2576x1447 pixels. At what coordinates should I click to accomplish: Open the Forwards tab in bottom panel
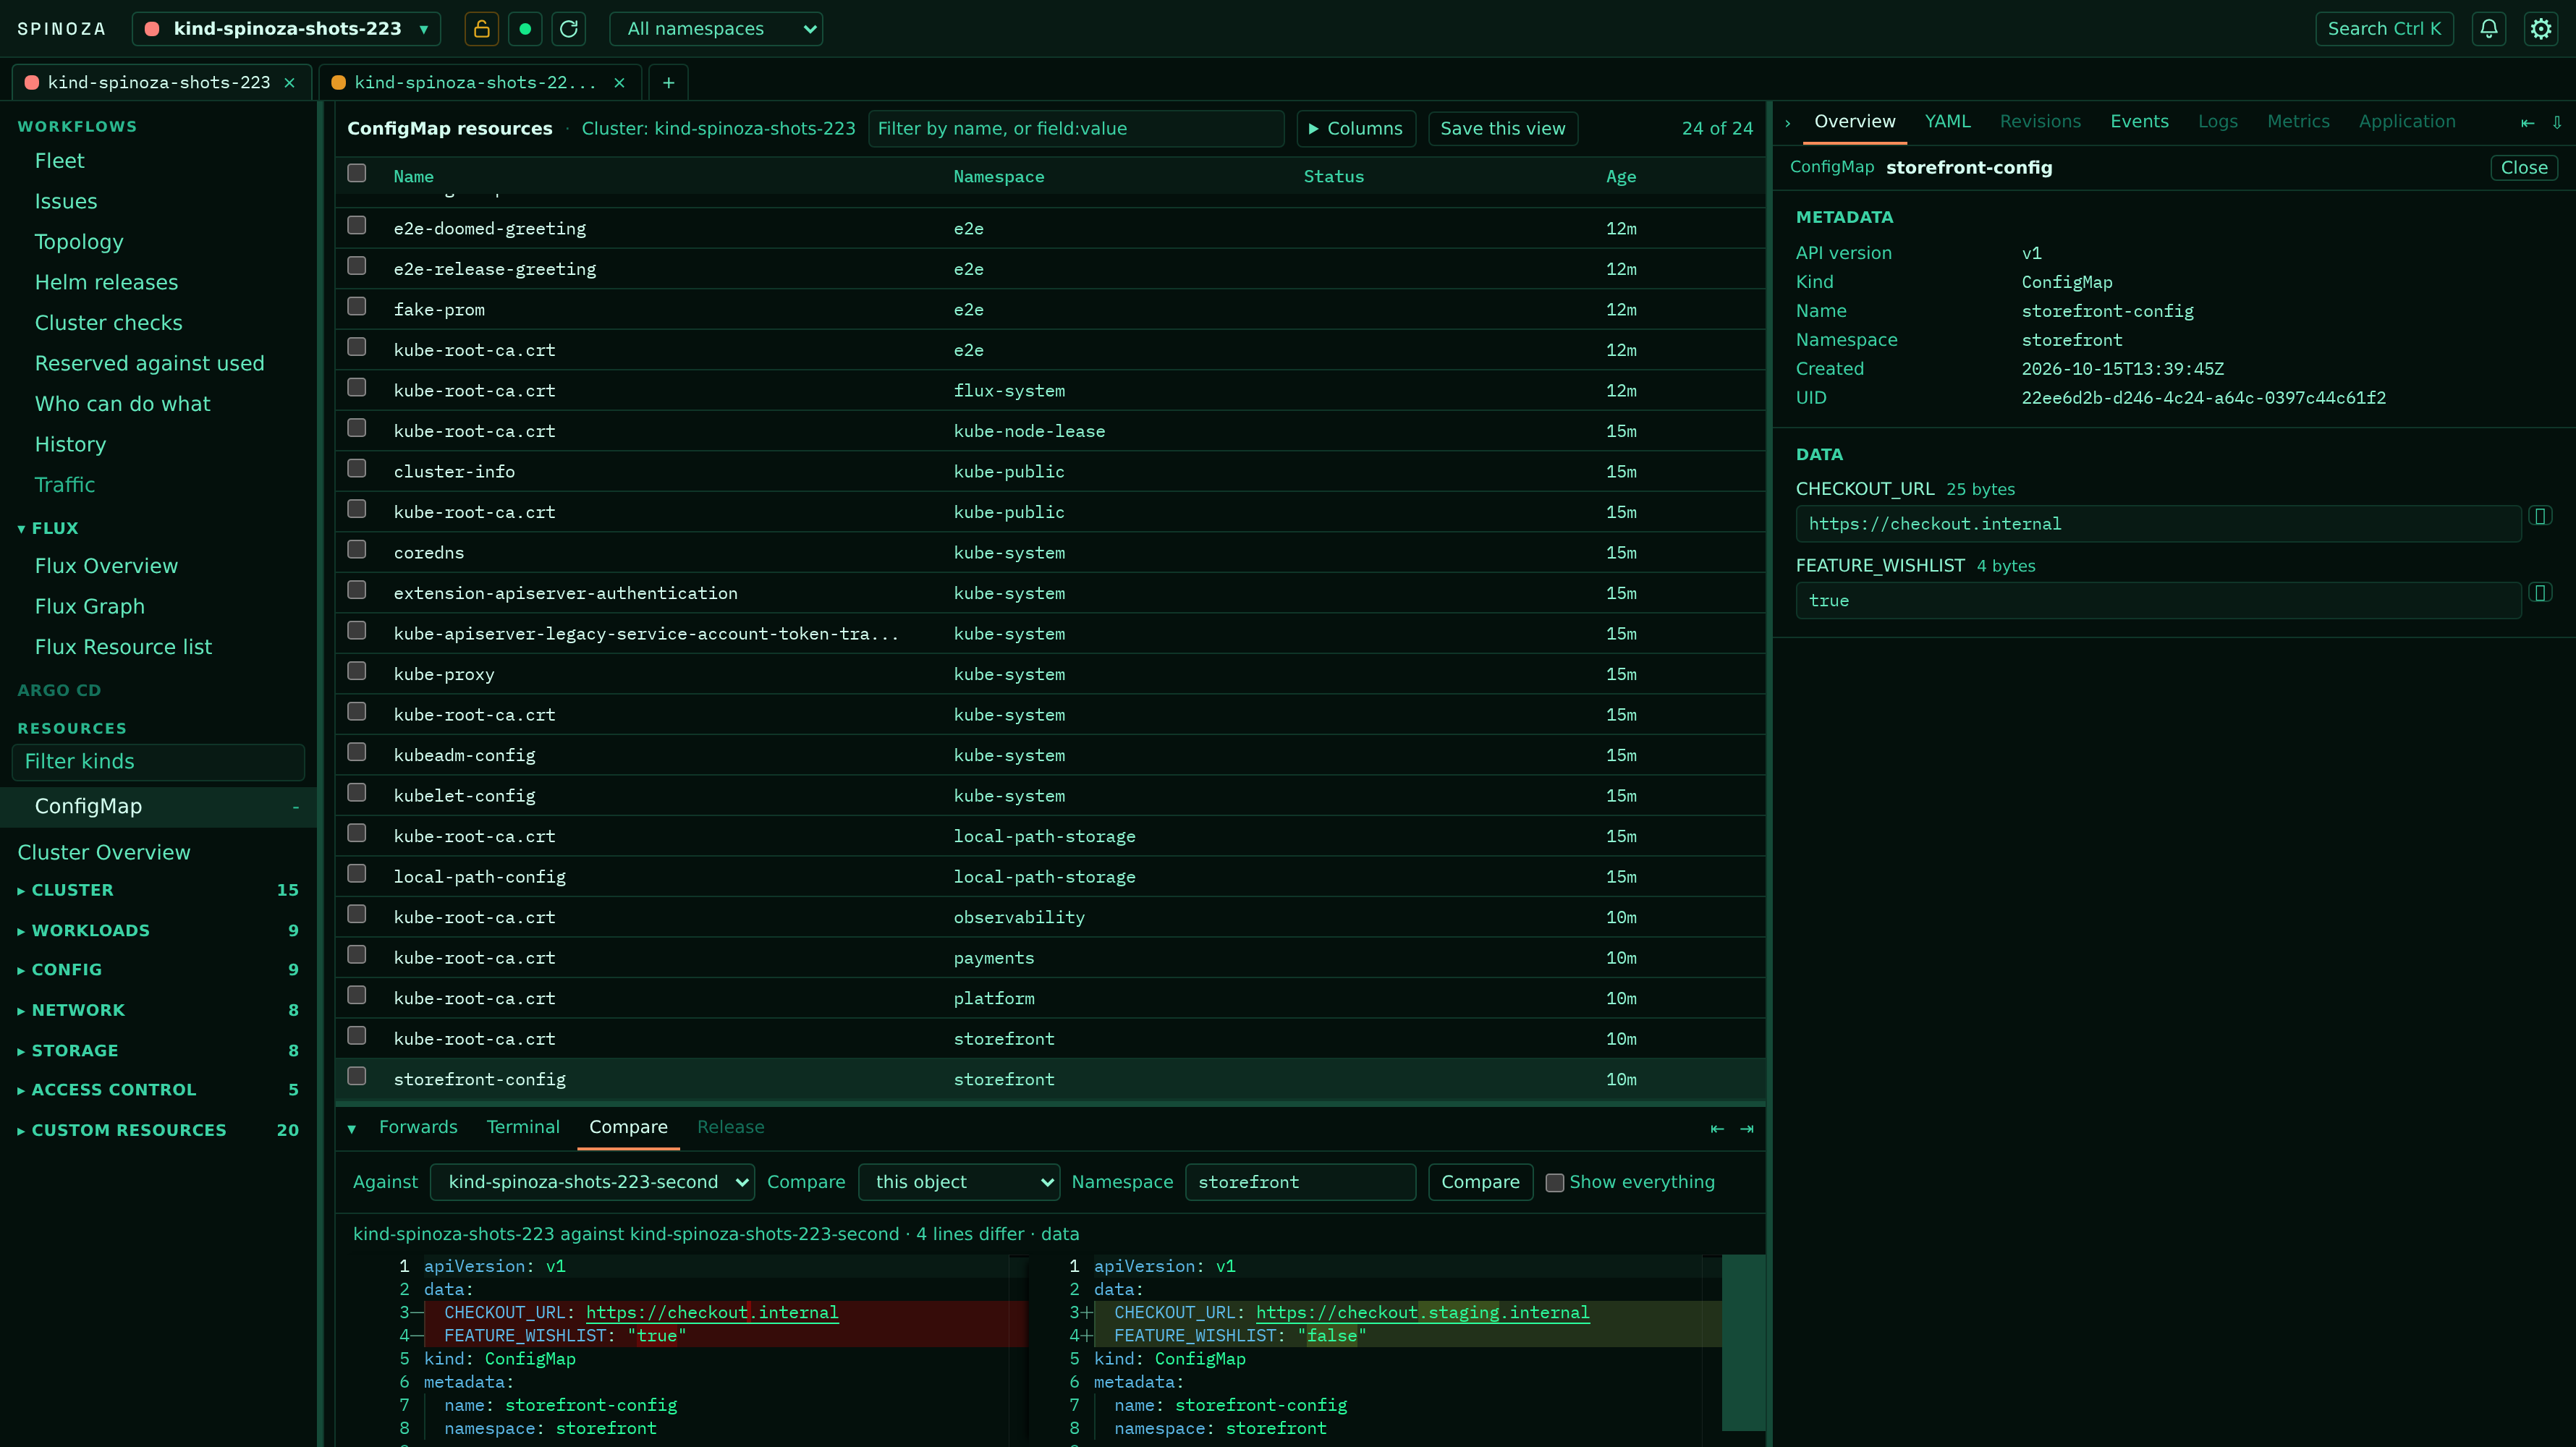point(418,1128)
